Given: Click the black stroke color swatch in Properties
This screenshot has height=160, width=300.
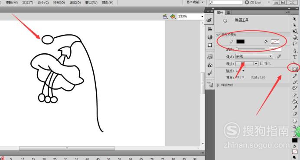Looking at the screenshot, I should point(240,42).
